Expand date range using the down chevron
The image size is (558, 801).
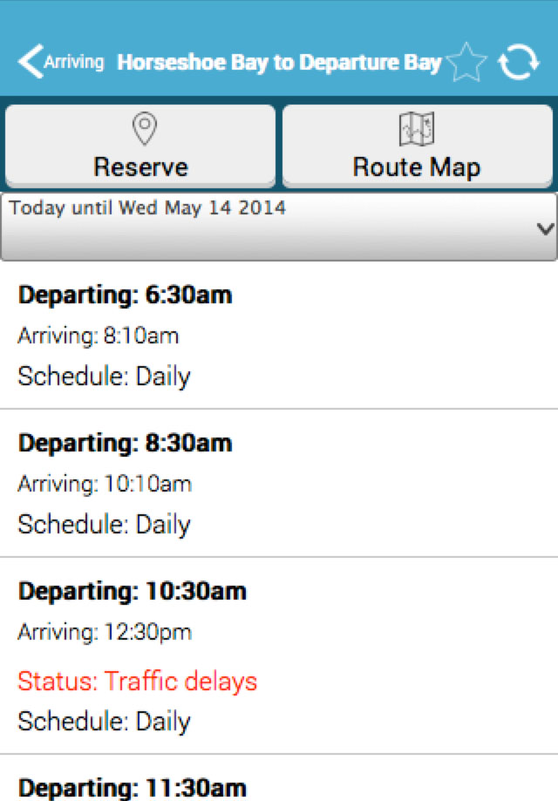click(x=546, y=229)
